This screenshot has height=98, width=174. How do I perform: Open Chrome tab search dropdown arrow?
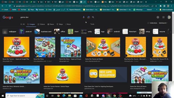point(156,2)
